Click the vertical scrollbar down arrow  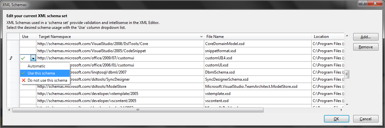click(x=347, y=104)
